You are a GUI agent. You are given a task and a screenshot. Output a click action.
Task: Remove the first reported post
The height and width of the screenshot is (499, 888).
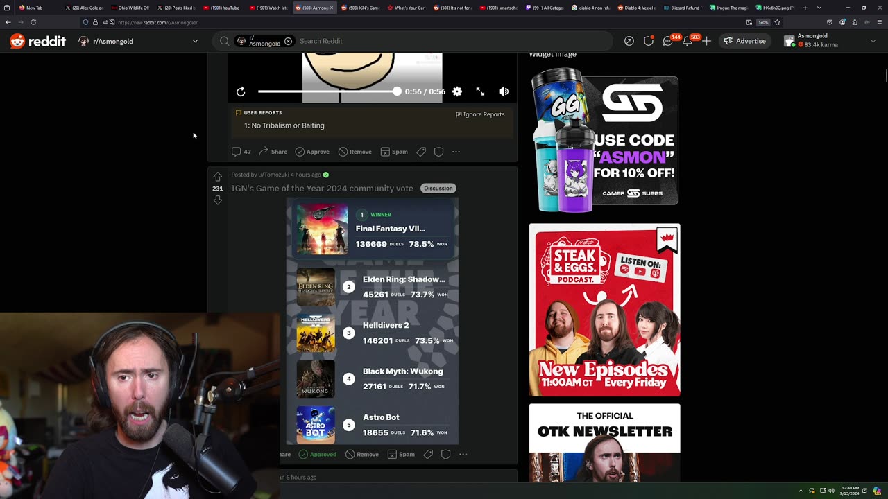point(355,152)
